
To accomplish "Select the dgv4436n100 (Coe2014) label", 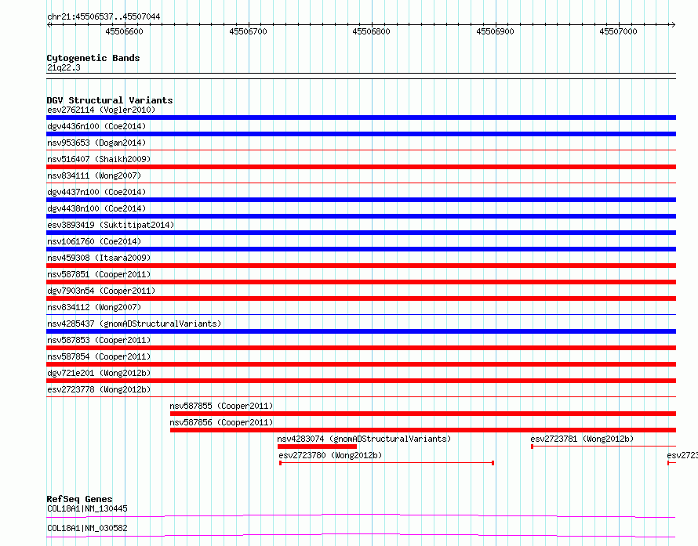I will (x=96, y=126).
